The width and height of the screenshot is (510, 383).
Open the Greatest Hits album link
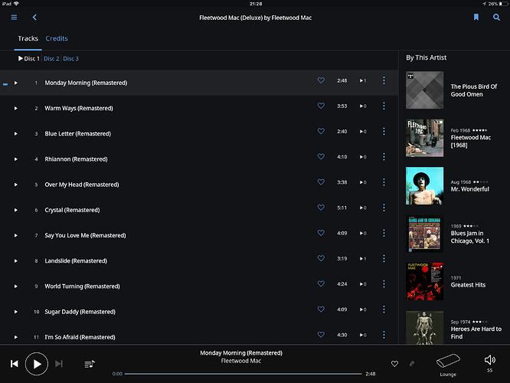pyautogui.click(x=468, y=285)
